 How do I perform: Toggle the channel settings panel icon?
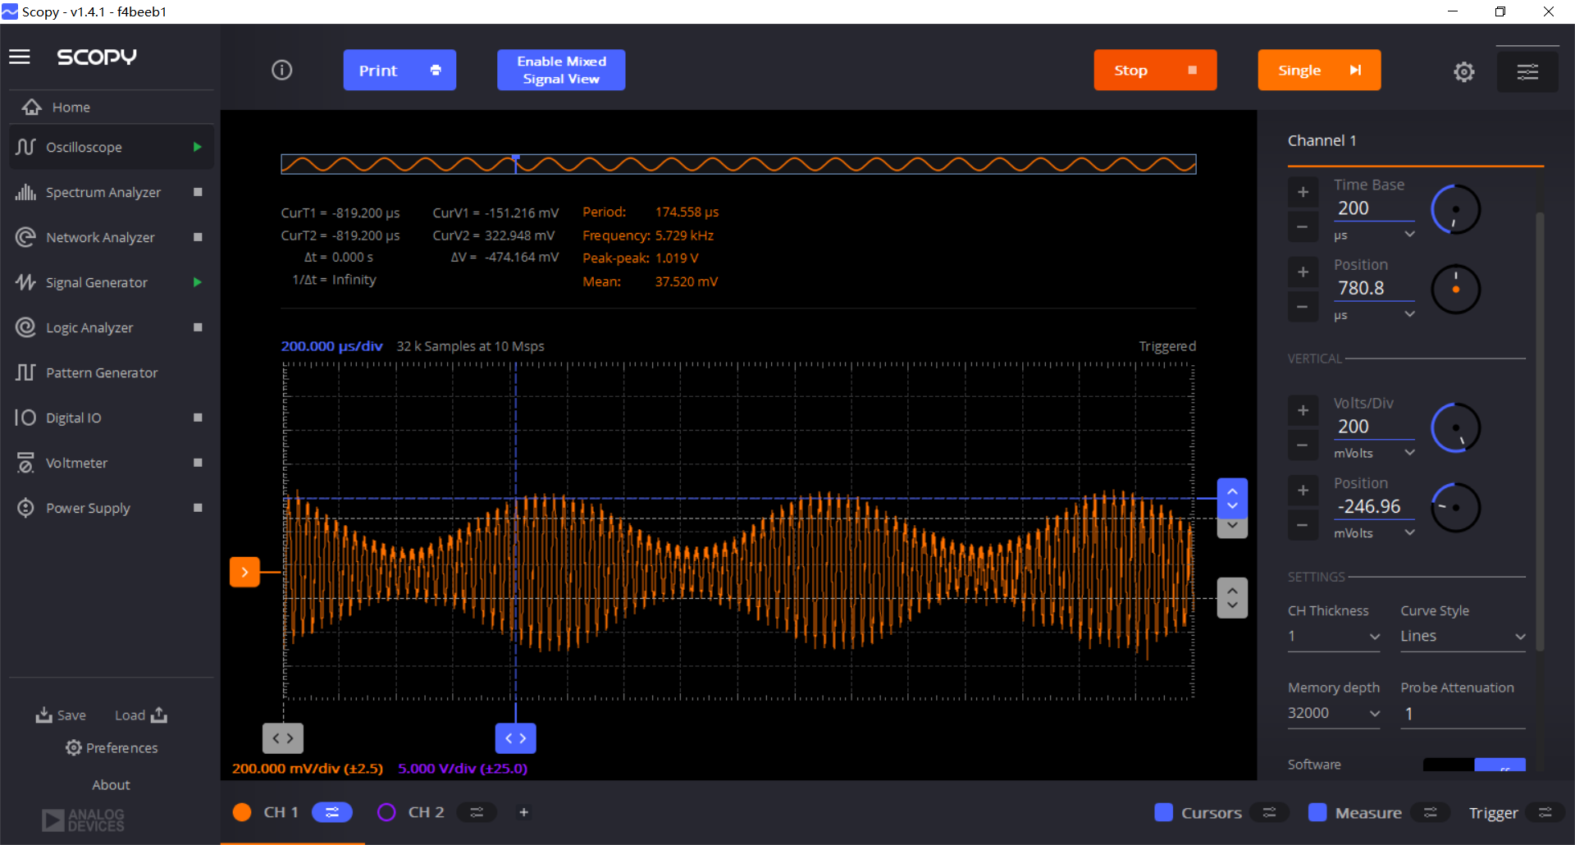tap(1527, 71)
